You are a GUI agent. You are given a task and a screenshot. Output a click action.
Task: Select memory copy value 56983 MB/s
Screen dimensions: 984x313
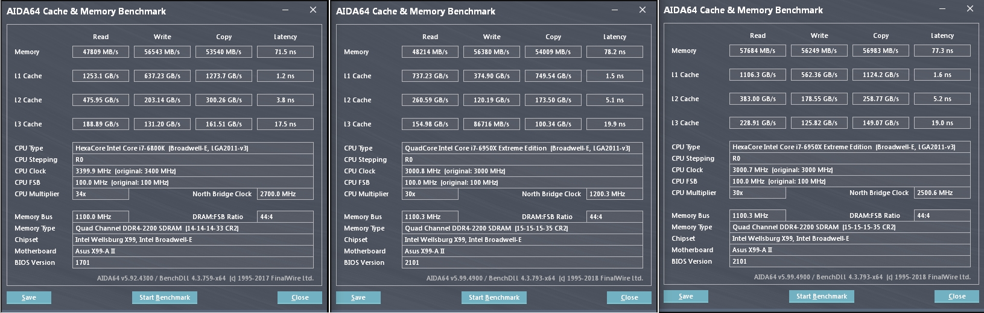tap(881, 51)
